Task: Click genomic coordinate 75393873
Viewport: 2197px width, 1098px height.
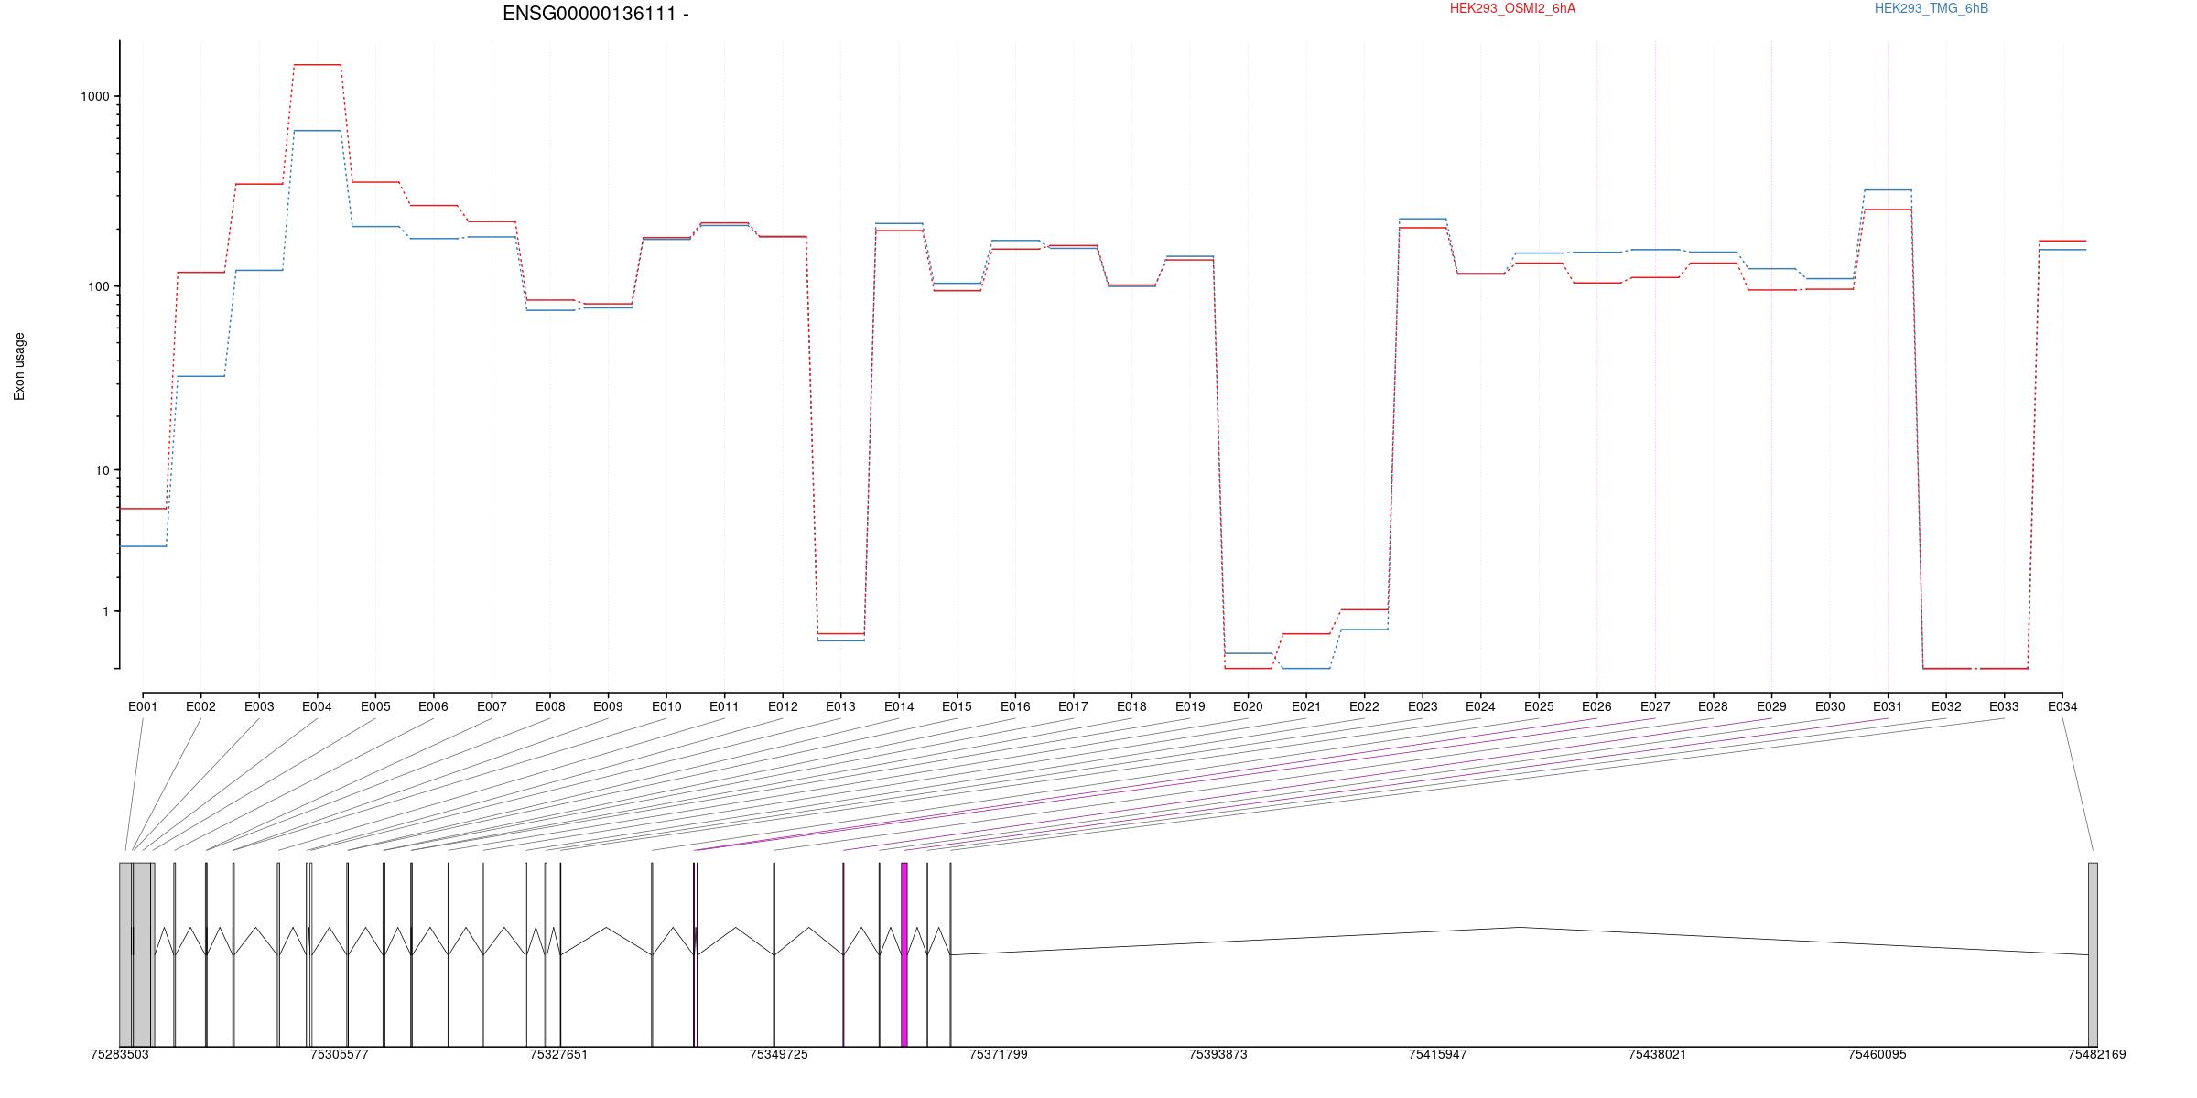Action: pos(1218,1054)
